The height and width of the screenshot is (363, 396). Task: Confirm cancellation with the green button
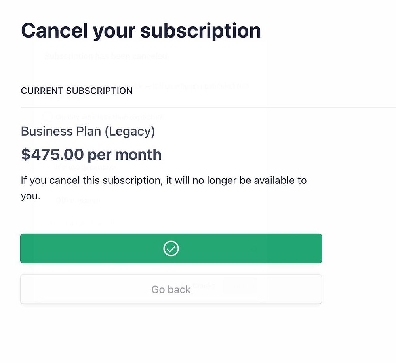point(171,248)
